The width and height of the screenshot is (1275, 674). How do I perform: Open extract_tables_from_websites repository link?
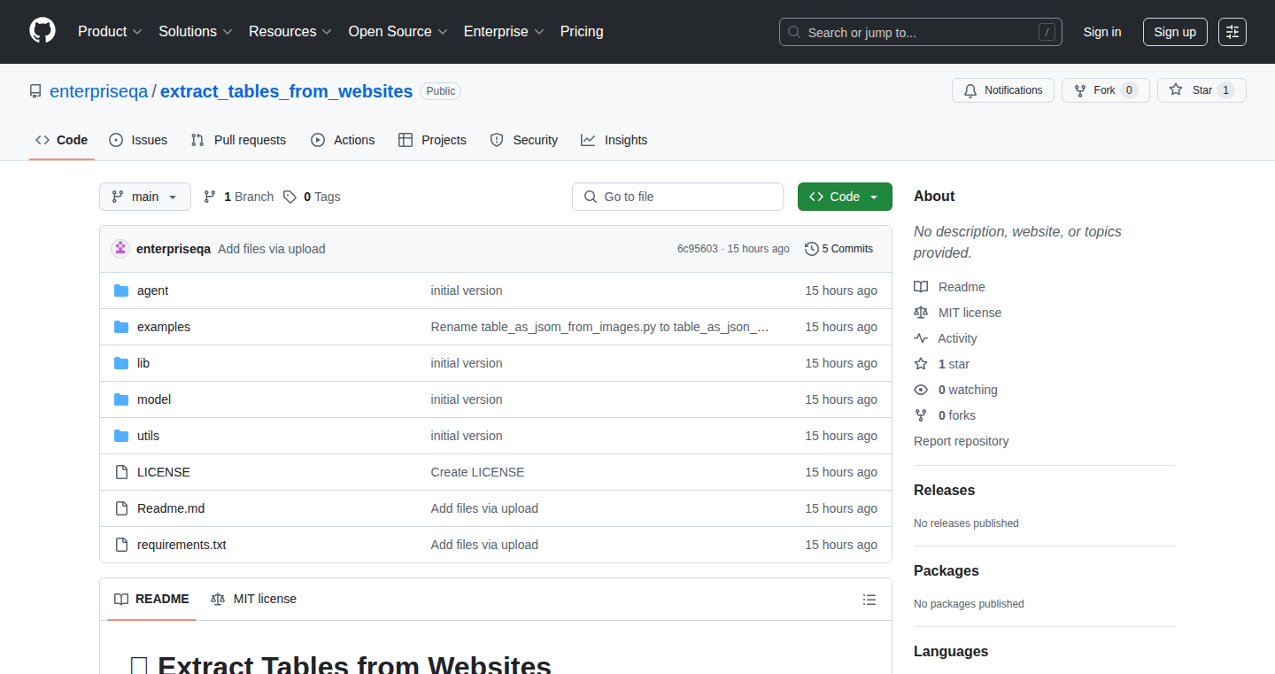click(287, 91)
